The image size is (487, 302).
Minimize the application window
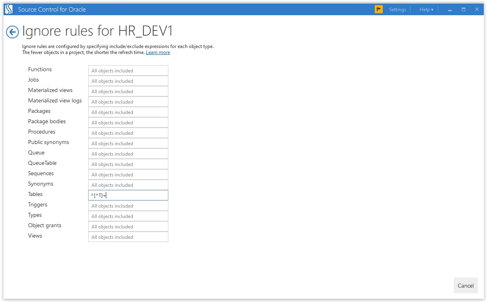(450, 10)
